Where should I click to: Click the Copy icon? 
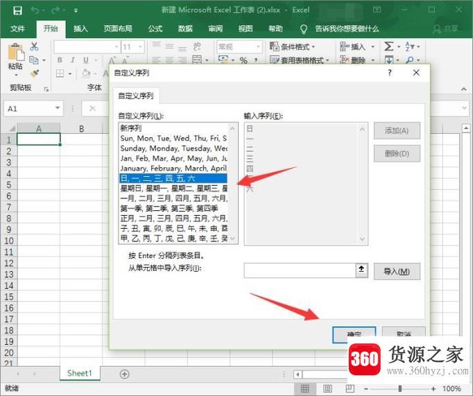(34, 60)
